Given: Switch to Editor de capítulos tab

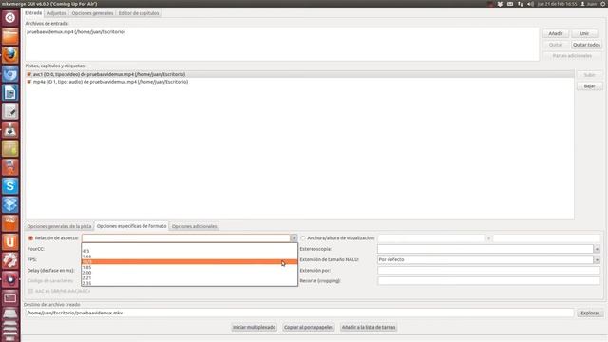Looking at the screenshot, I should click(139, 13).
